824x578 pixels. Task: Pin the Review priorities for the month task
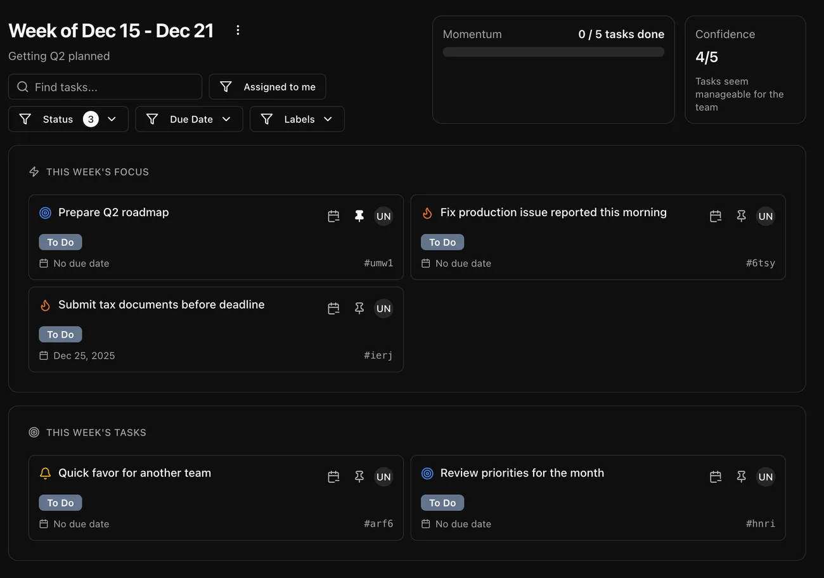(x=741, y=477)
